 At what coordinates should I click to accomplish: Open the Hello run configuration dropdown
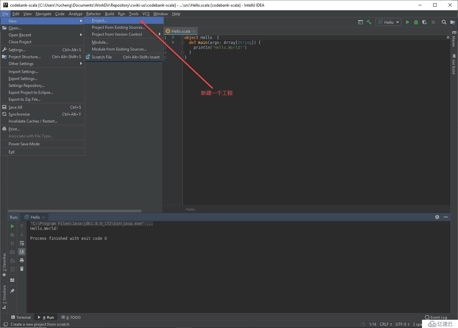pos(389,22)
